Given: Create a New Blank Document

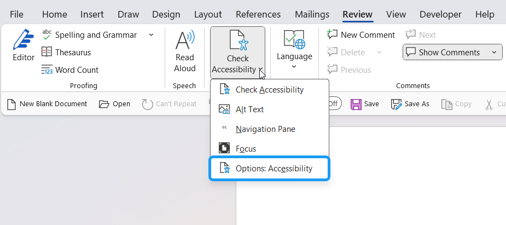Looking at the screenshot, I should click(47, 104).
